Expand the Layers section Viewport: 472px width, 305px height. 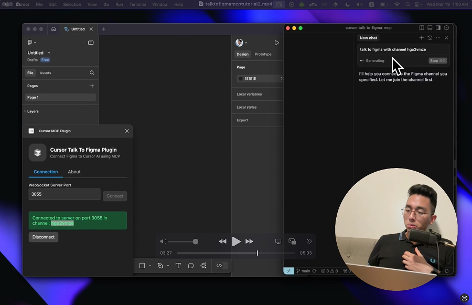[31, 111]
